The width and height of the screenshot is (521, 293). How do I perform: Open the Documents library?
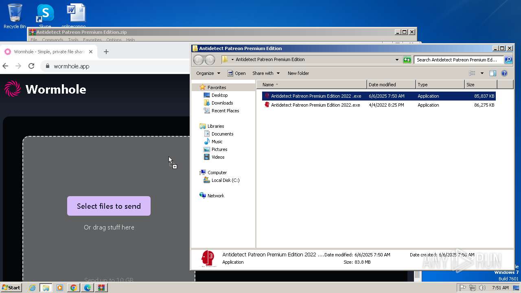(222, 134)
